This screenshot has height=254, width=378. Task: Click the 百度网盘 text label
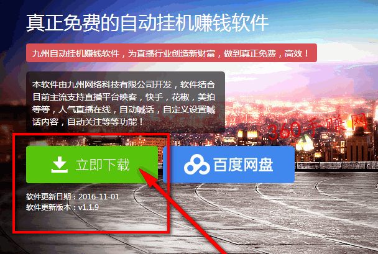click(243, 165)
